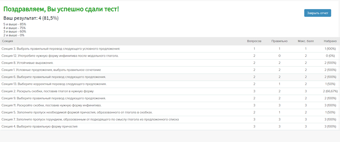340x142 pixels.
Task: Click the Набрано column header
Action: click(x=330, y=41)
